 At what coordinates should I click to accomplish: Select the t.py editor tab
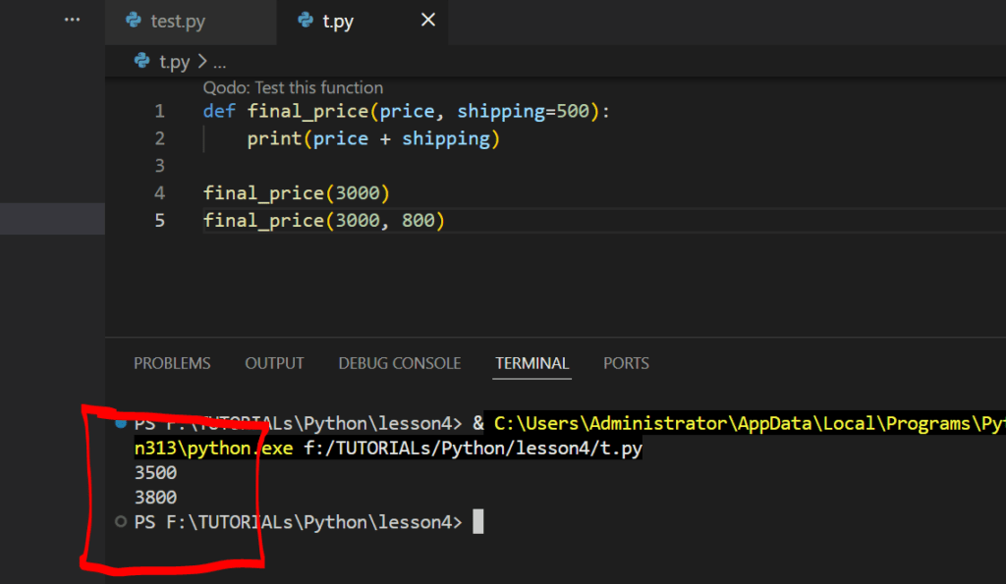(363, 22)
